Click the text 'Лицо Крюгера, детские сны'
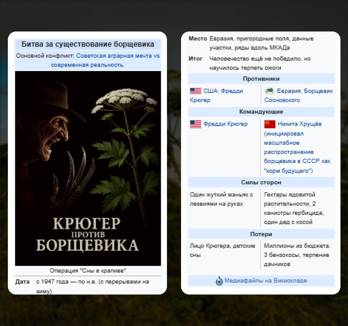348x326 pixels. tap(222, 250)
